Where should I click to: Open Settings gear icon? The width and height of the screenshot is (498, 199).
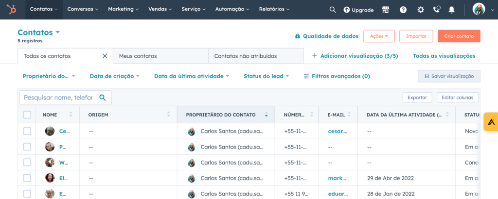coord(421,10)
